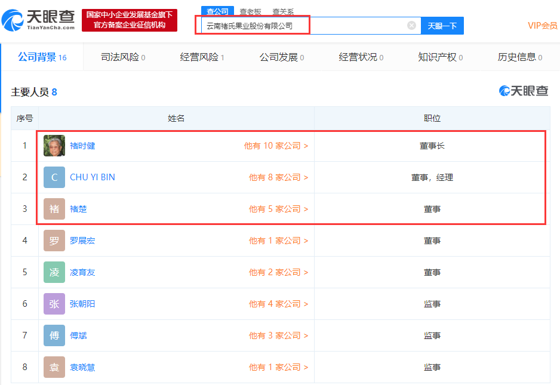
Task: Click 袁晓慧's avatar icon
Action: coord(54,366)
